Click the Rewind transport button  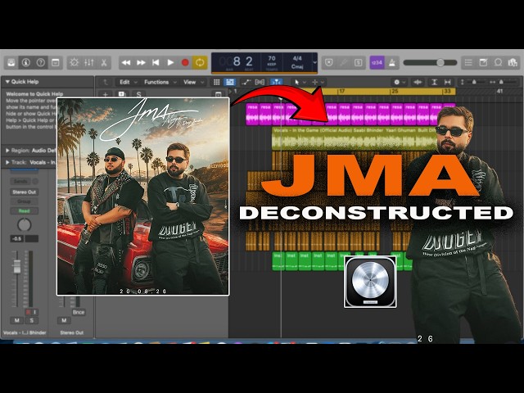(x=126, y=62)
